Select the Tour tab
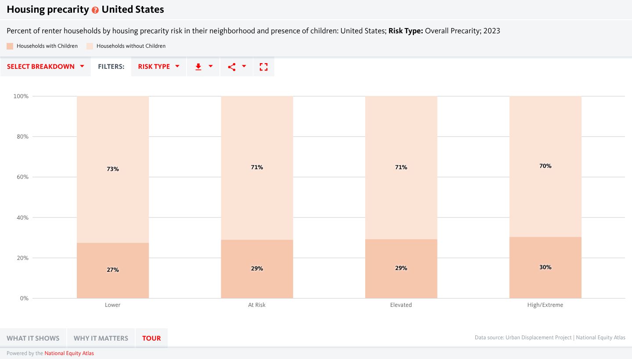The height and width of the screenshot is (359, 632). (151, 338)
